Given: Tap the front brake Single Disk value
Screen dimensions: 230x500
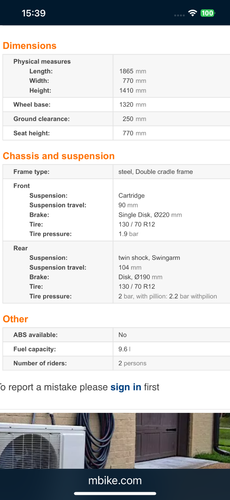Looking at the screenshot, I should [x=150, y=215].
